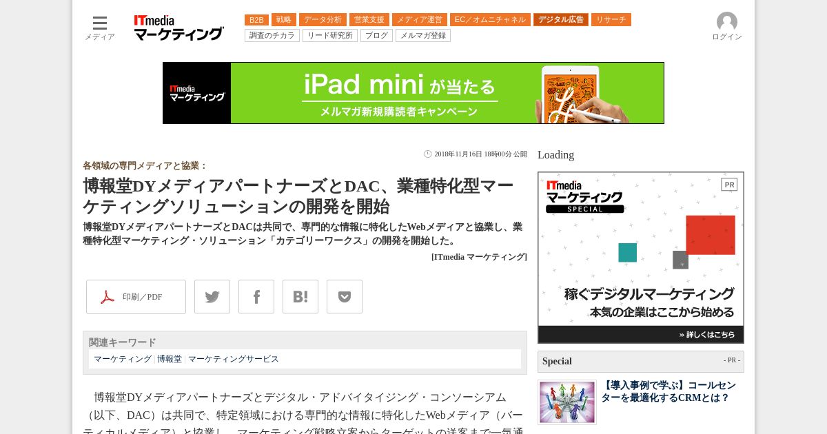Open the 戦略 category tab
This screenshot has height=434, width=827.
[284, 20]
